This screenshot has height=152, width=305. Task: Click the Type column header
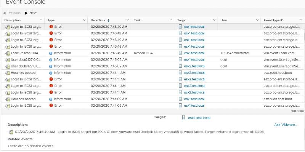point(51,20)
